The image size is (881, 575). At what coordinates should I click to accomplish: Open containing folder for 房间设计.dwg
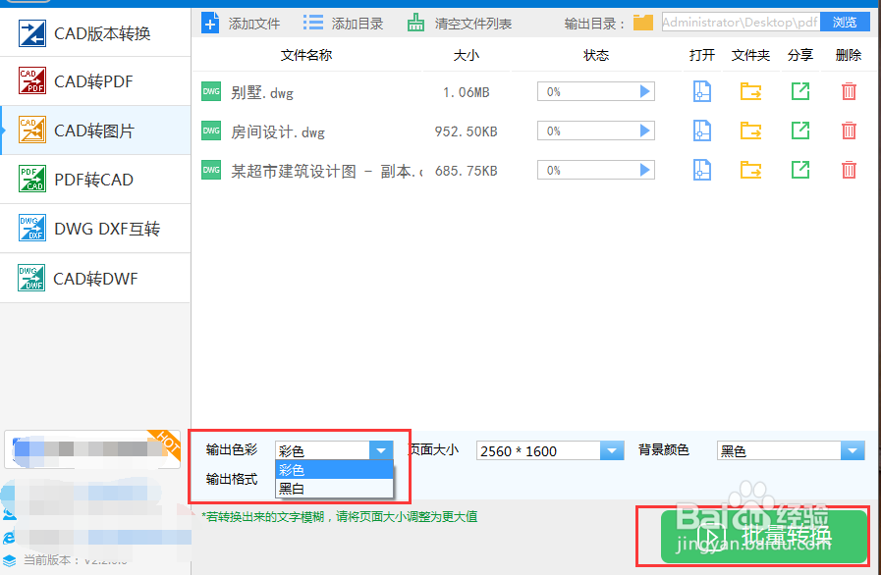pyautogui.click(x=751, y=130)
